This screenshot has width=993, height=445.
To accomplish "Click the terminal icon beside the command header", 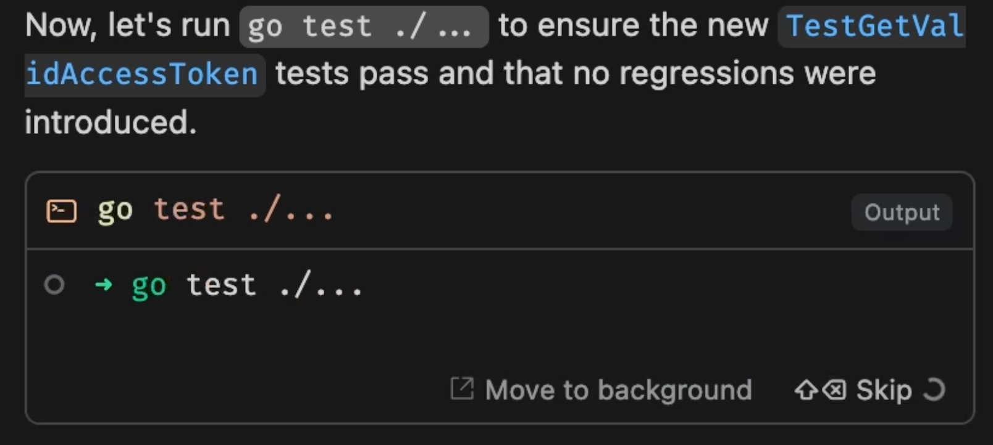I will click(62, 211).
